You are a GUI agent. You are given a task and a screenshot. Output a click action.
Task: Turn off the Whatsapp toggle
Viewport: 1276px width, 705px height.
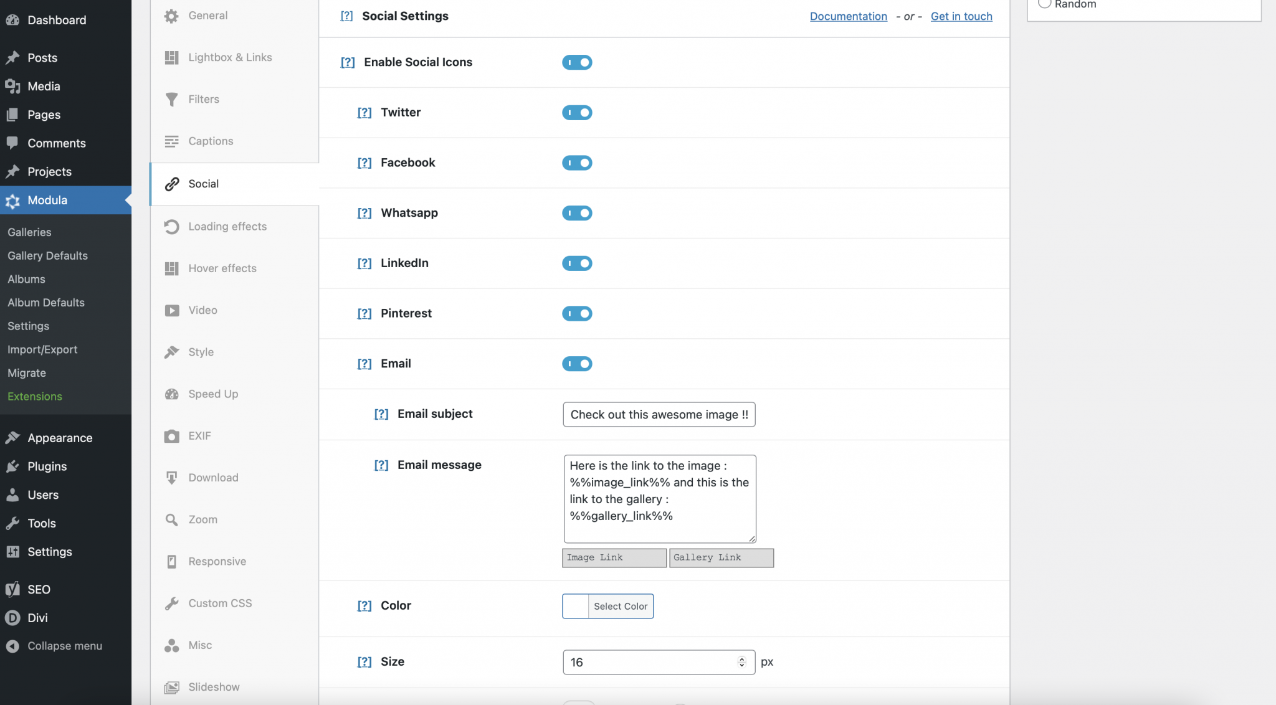[x=577, y=213]
